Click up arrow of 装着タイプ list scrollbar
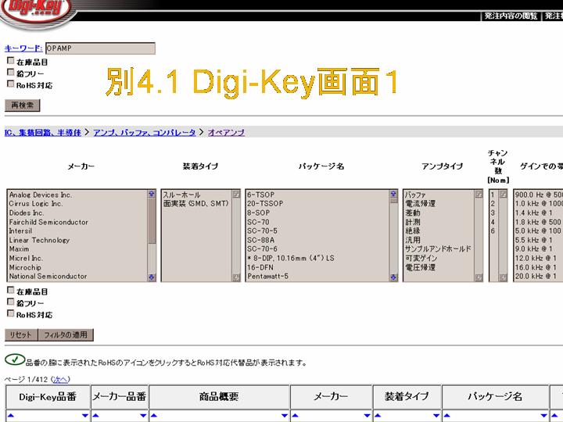 click(x=236, y=194)
